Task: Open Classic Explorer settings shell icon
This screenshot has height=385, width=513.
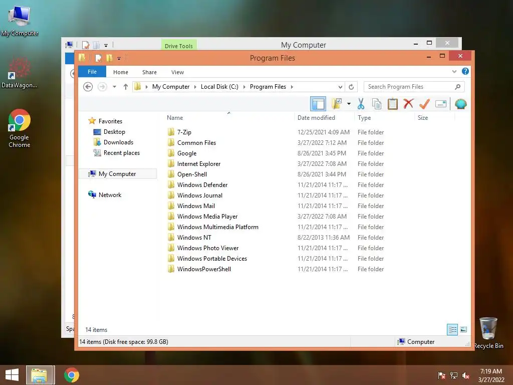Action: pyautogui.click(x=461, y=104)
